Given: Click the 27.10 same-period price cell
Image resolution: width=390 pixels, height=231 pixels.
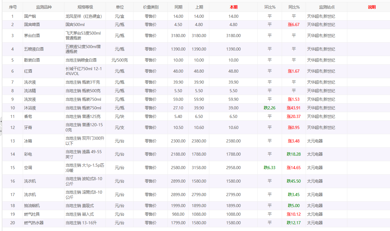Looking at the screenshot, I should click(178, 108).
